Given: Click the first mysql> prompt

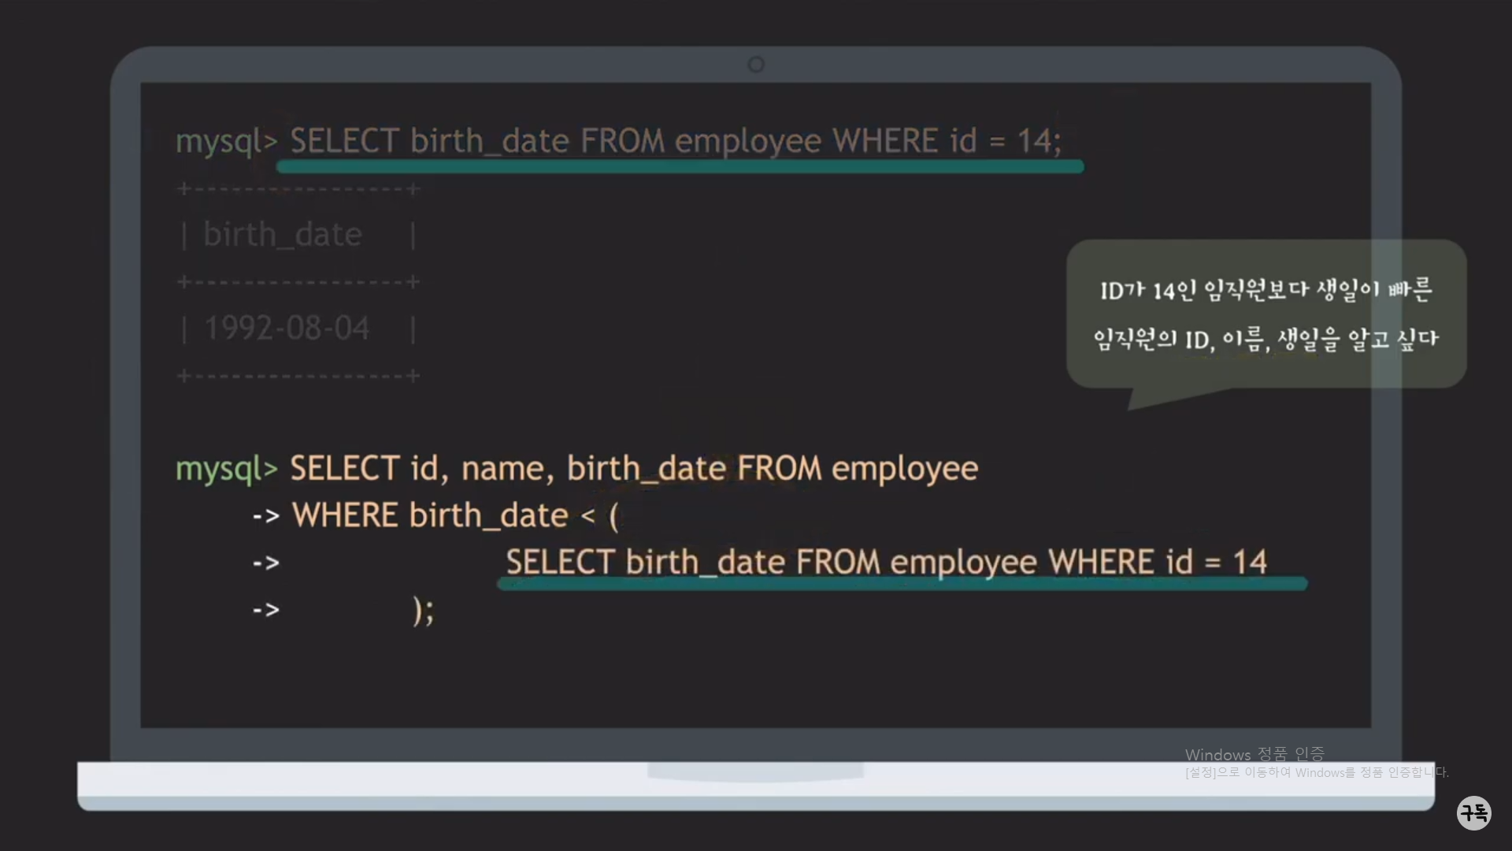Looking at the screenshot, I should [x=226, y=141].
